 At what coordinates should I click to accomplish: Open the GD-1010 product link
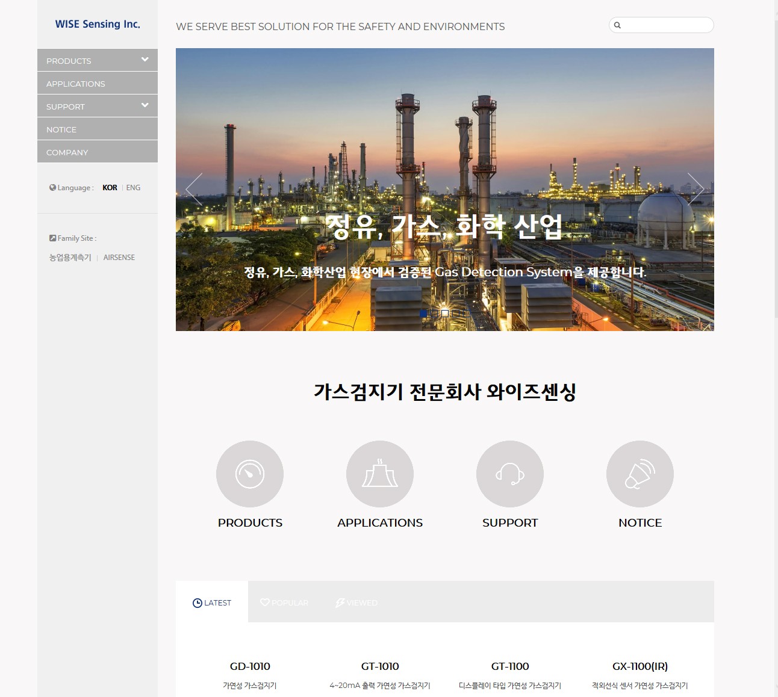point(250,666)
